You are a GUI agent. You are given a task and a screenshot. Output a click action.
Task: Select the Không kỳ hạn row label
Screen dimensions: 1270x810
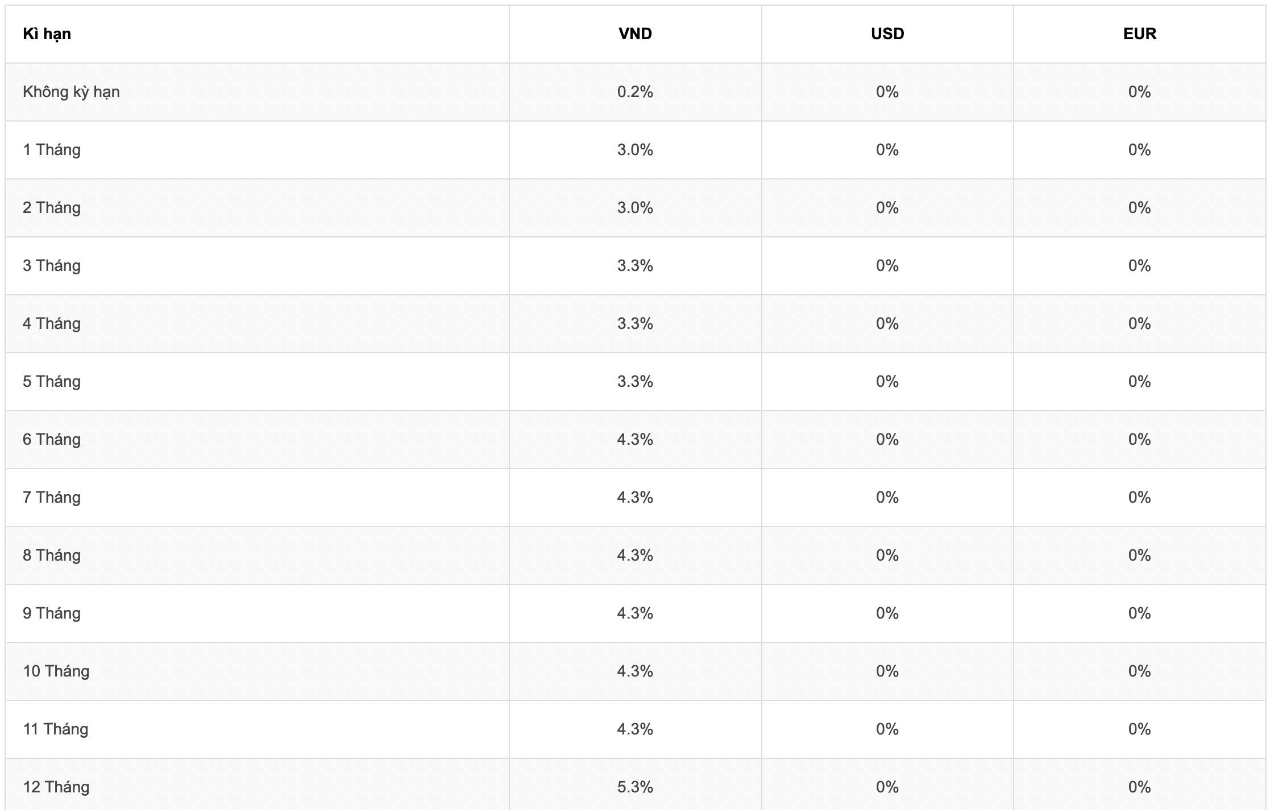71,92
